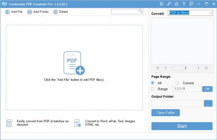Open the shopping cart purchase icon
Screen dimensions: 217x140
point(161,4)
